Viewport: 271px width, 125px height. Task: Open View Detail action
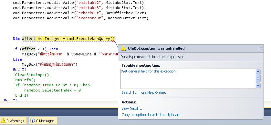click(x=132, y=109)
